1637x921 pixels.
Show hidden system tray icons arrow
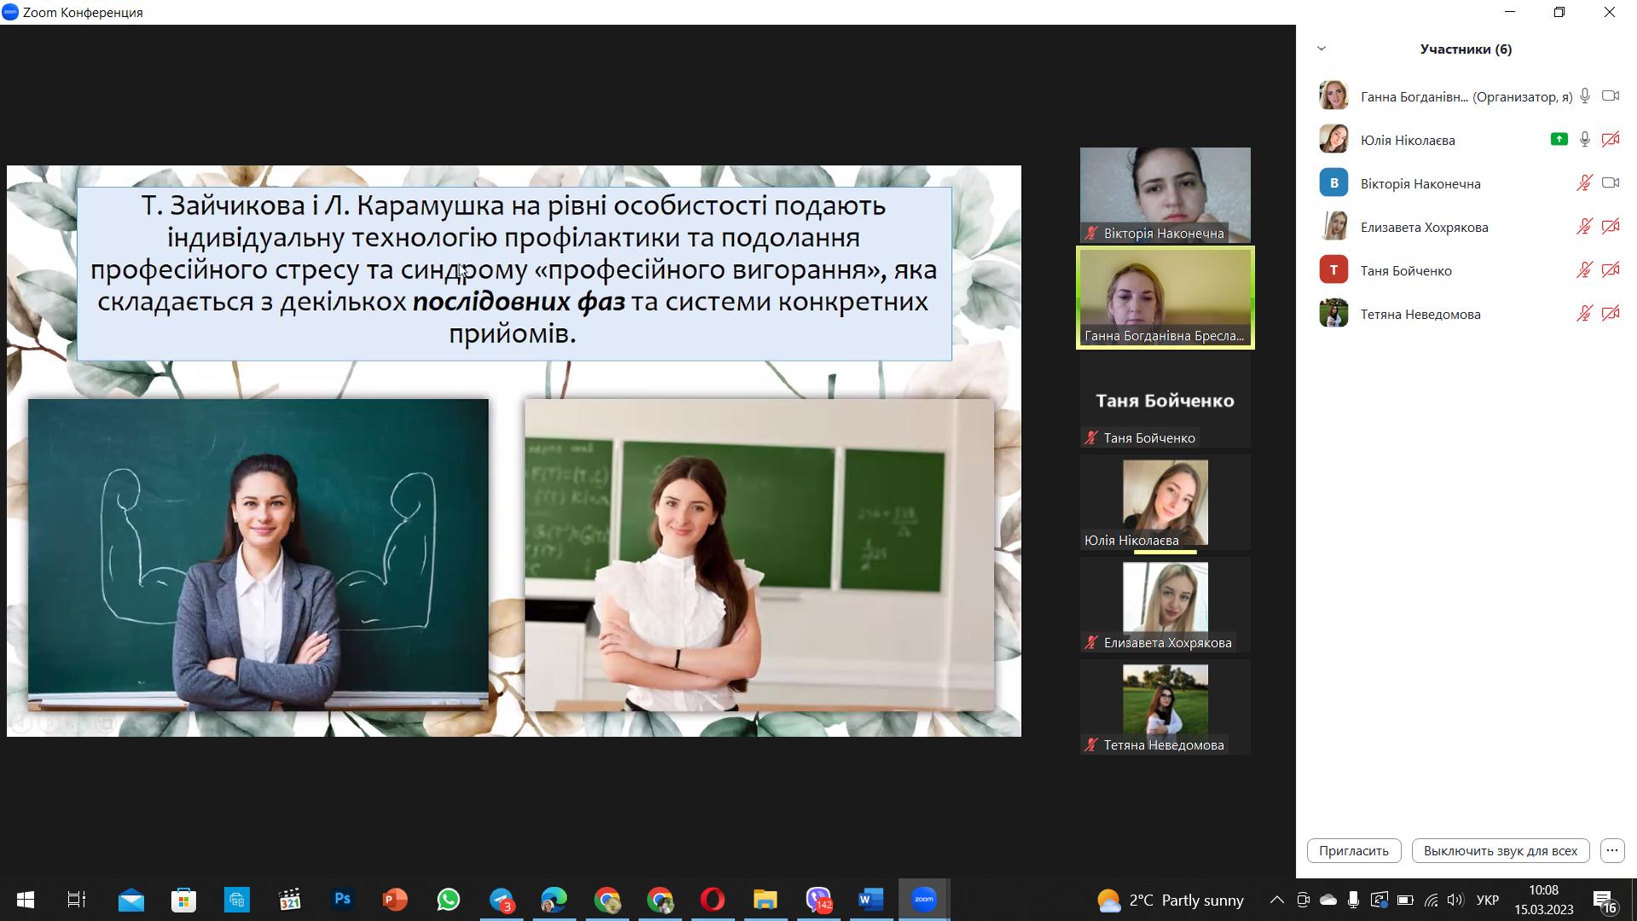point(1276,900)
